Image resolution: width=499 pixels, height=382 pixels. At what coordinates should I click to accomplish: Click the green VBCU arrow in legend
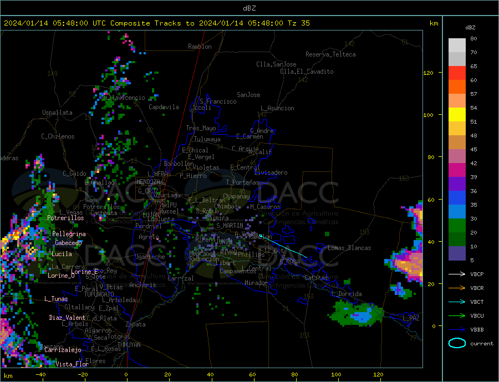pyautogui.click(x=457, y=316)
